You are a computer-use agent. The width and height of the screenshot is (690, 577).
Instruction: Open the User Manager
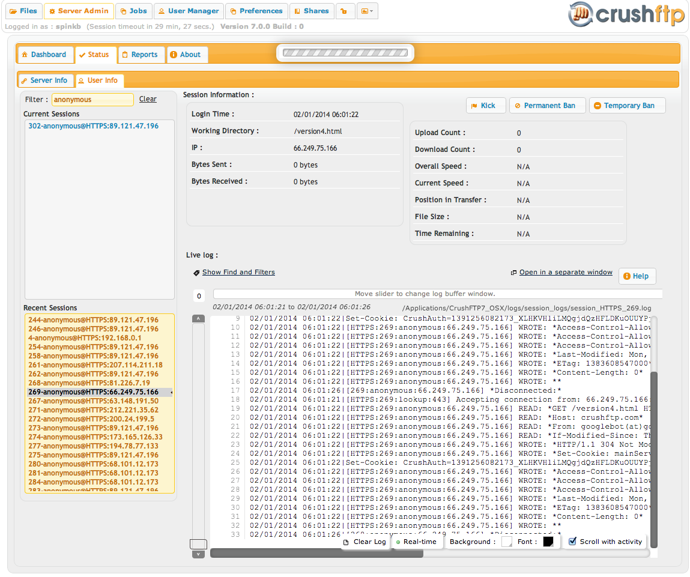click(x=189, y=11)
